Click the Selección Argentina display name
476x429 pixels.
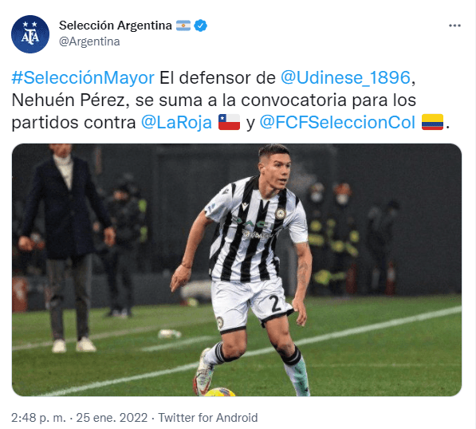tap(116, 26)
